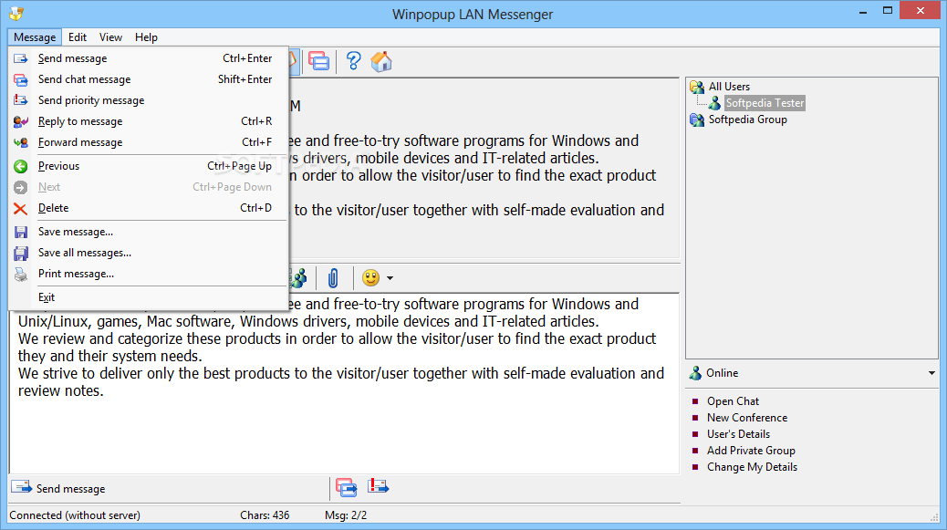Choose Send priority message entry

tap(150, 100)
